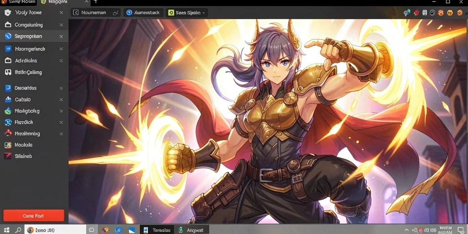Click the first orange round extension icon

click(441, 12)
